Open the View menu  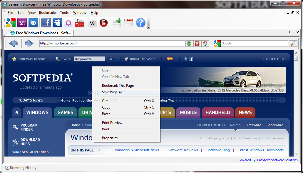(32, 13)
